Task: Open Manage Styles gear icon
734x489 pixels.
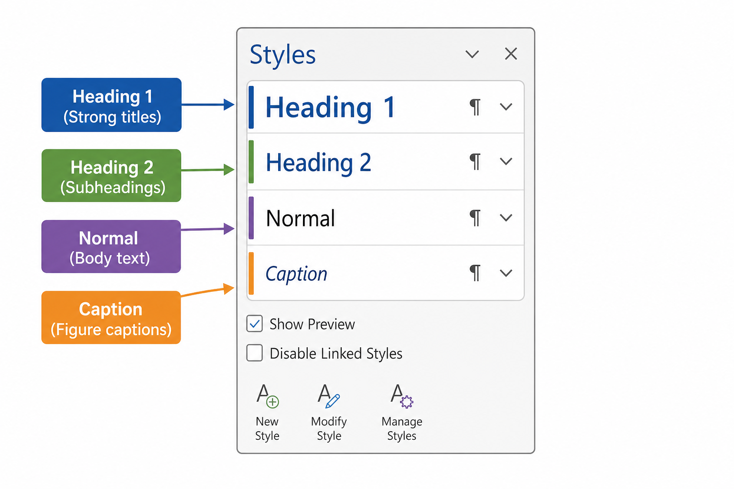Action: point(402,396)
